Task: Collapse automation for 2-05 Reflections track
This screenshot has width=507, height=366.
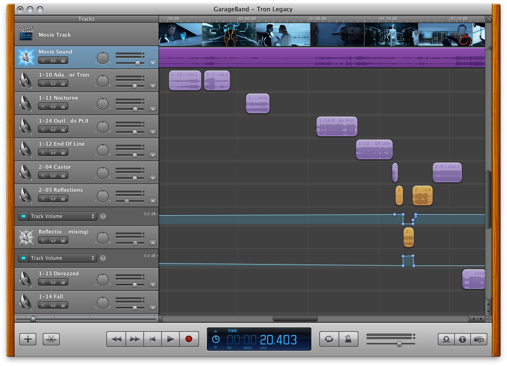Action: click(x=153, y=201)
